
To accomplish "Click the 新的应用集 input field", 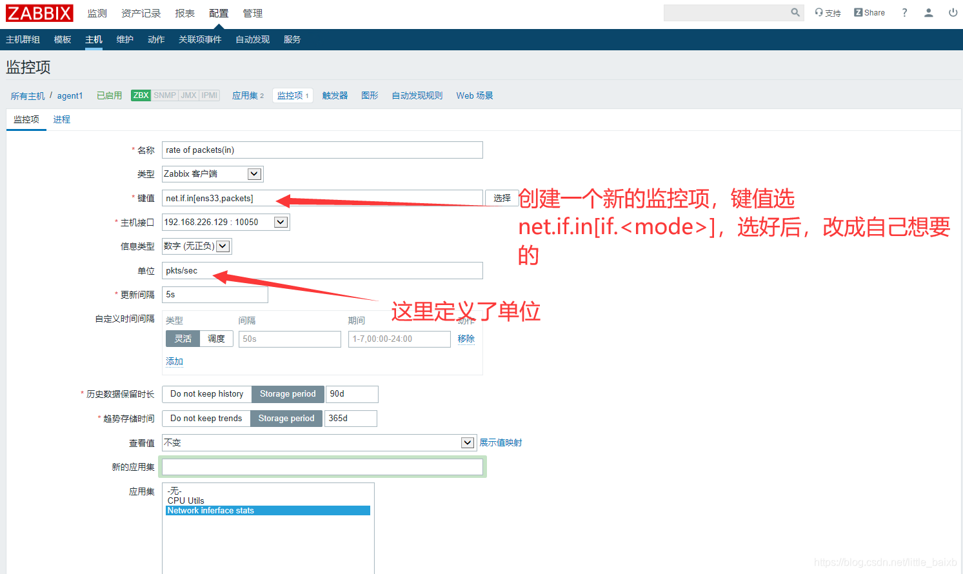I will pos(322,467).
